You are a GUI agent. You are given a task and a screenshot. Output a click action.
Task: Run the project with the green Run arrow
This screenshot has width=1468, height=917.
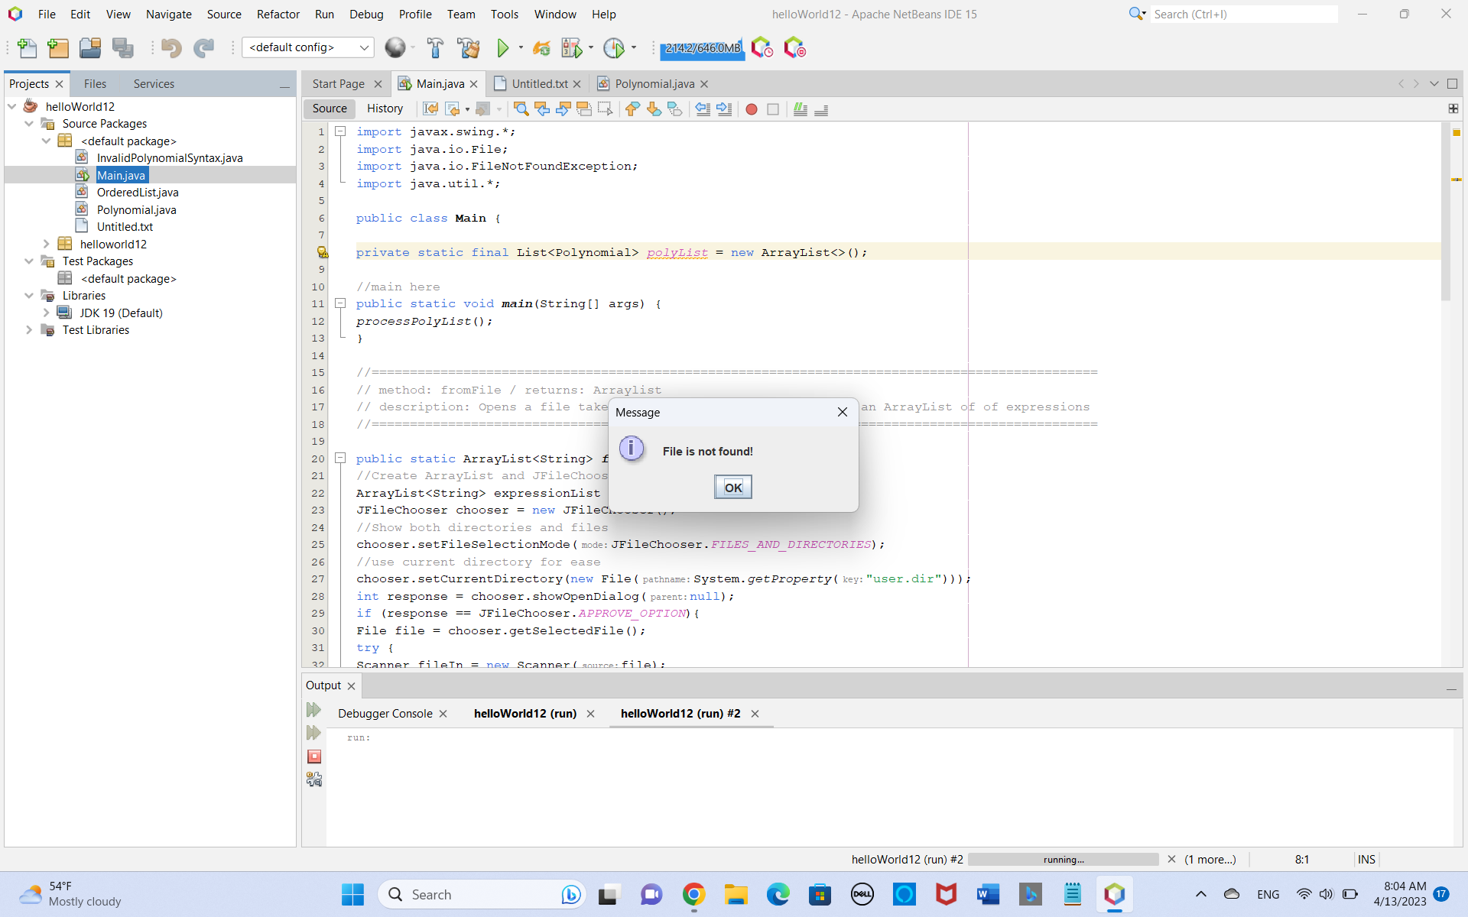click(502, 47)
